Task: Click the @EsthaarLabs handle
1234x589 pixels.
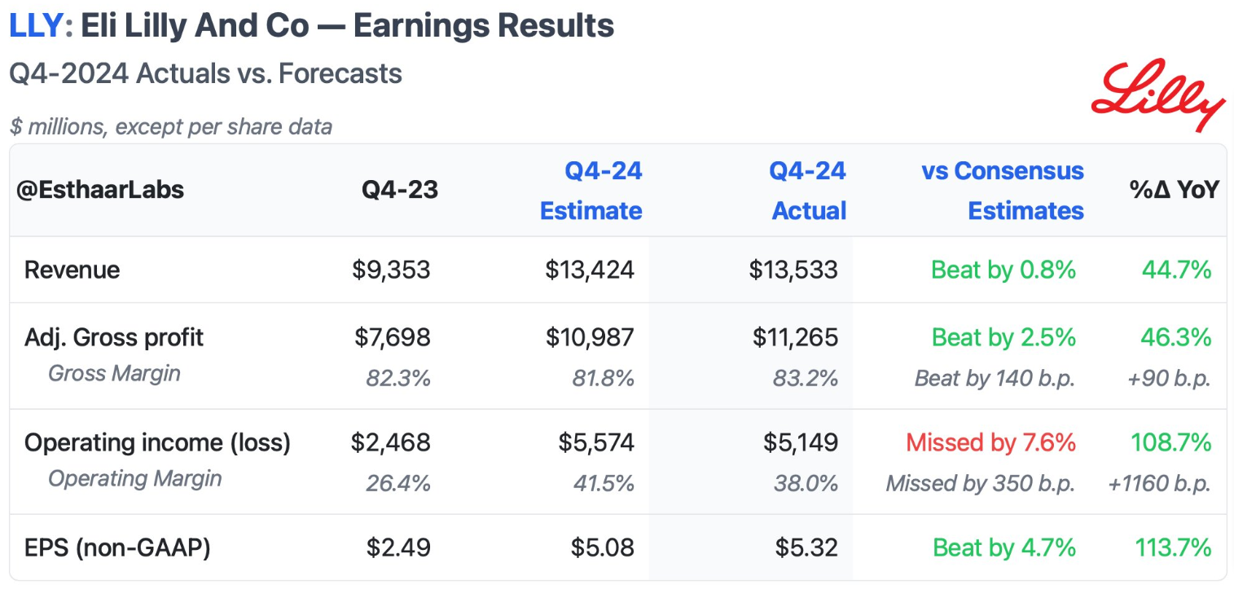Action: click(100, 191)
